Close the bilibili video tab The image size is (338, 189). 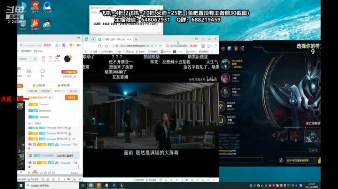[131, 39]
